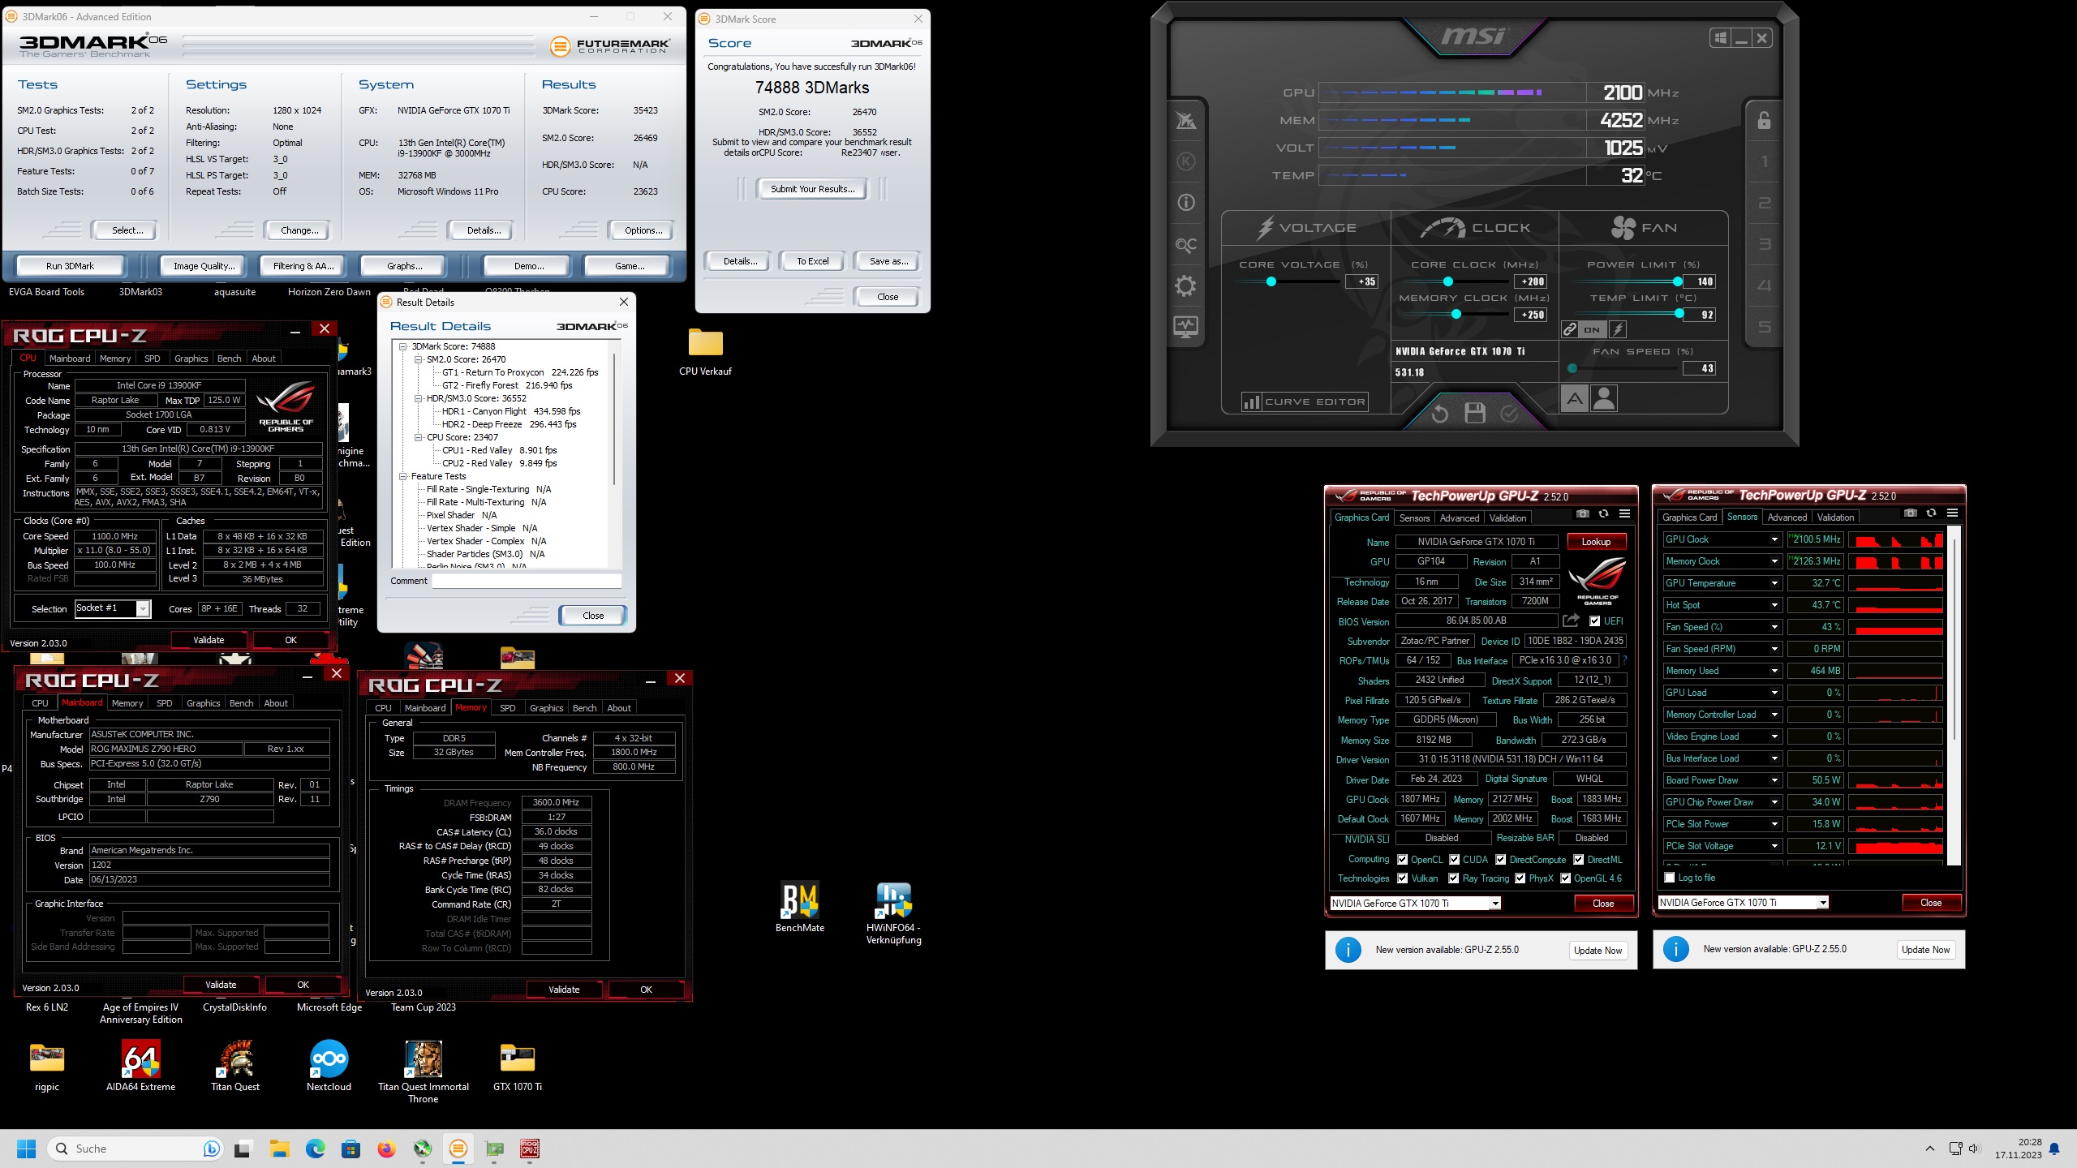The image size is (2077, 1168).
Task: Toggle Ray Tracing checkbox in GPU-Z
Action: (x=1454, y=878)
